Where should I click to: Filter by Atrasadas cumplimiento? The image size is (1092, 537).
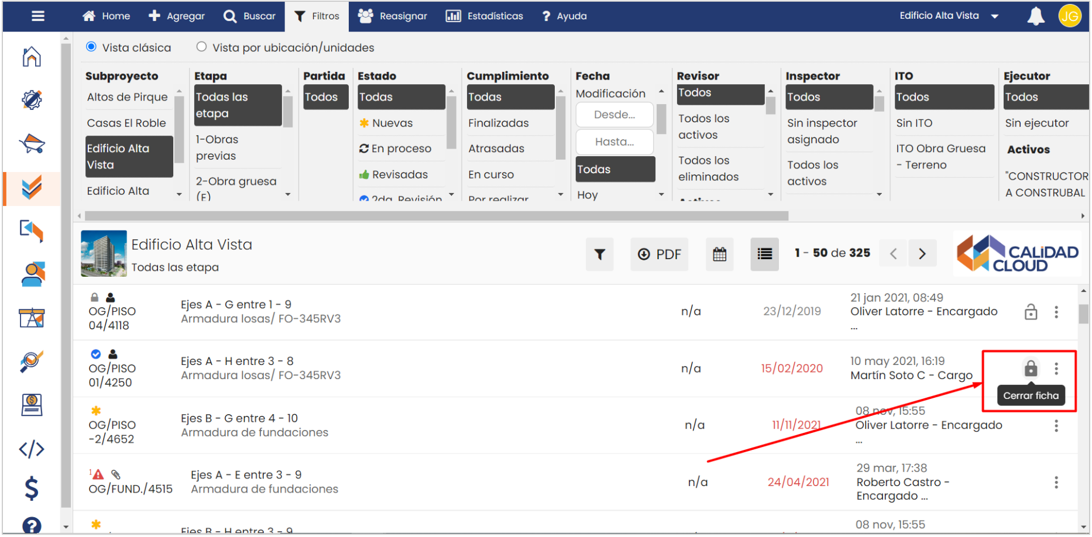(x=496, y=149)
